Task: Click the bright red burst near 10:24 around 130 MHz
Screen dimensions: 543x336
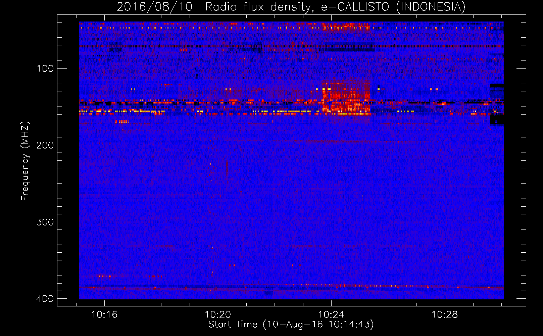Action: point(346,97)
